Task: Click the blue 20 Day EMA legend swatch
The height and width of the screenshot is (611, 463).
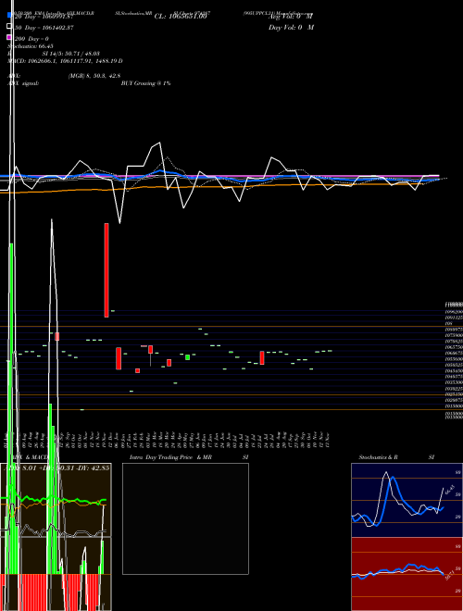Action: pos(9,15)
